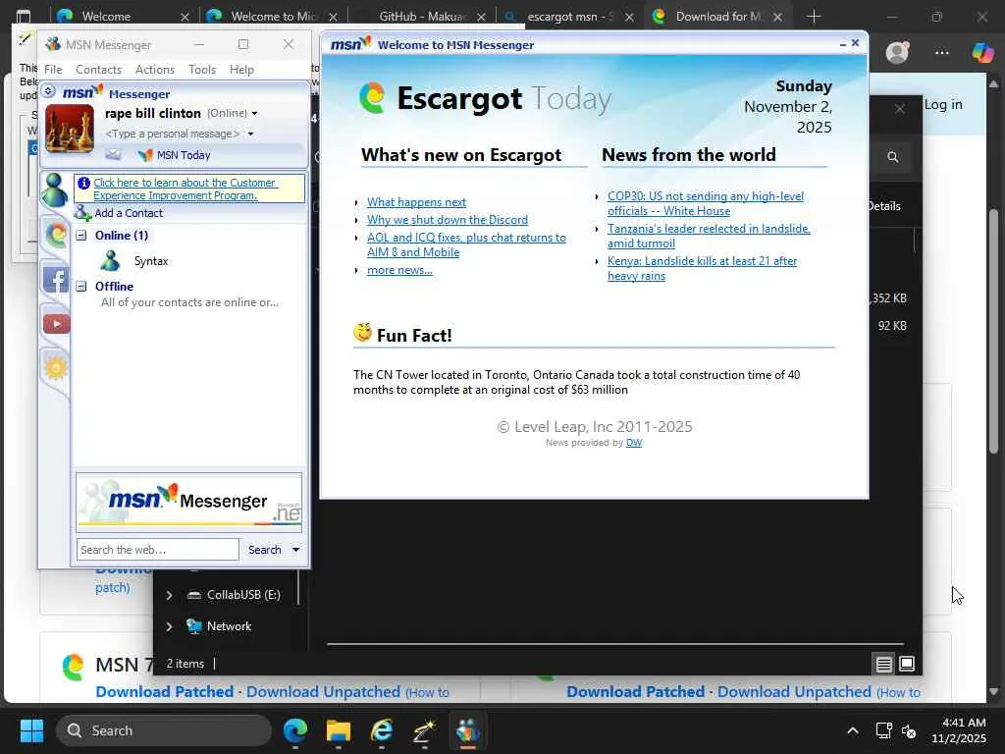Screen dimensions: 1005x754
Task: Open Microsoft Edge from the taskbar
Action: tap(295, 730)
